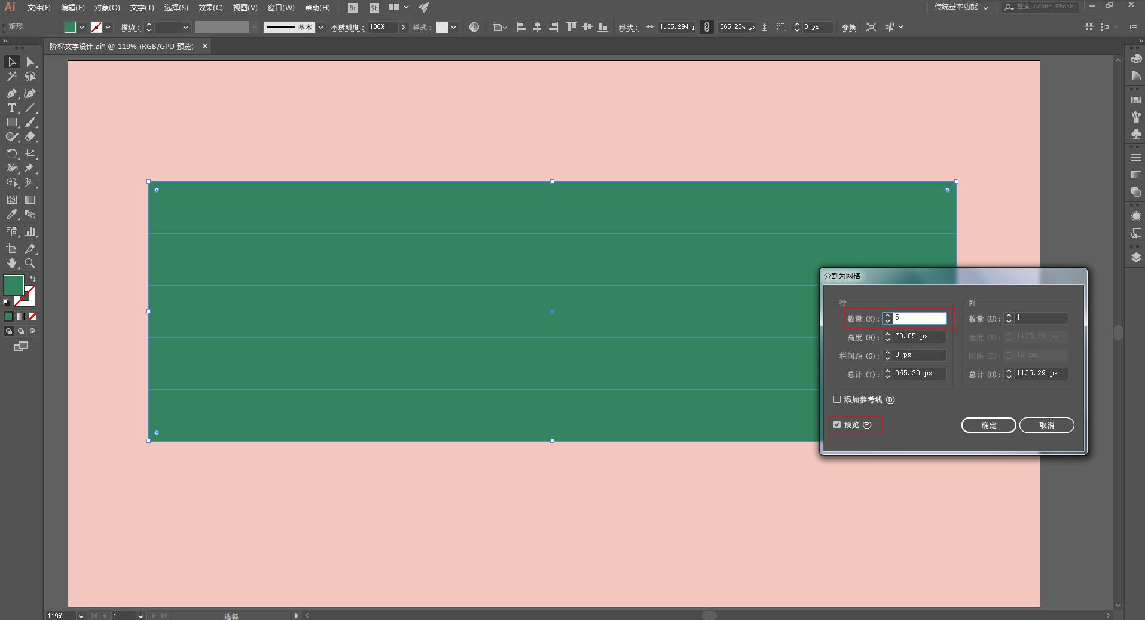Open the 基本 brush definition dropdown

click(x=320, y=27)
